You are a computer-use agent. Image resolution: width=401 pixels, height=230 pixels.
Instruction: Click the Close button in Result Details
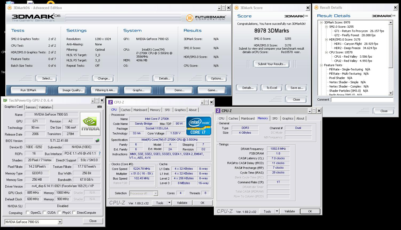coord(384,111)
